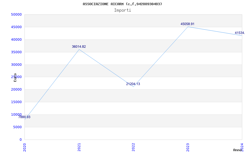The image size is (245, 153).
Task: Select the 36014.82 data label
Action: [79, 47]
